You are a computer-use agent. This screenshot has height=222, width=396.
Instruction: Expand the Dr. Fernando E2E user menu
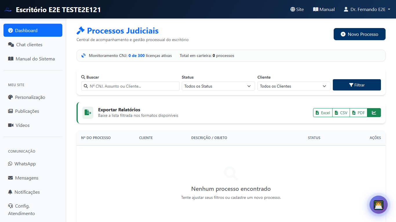coord(367,9)
